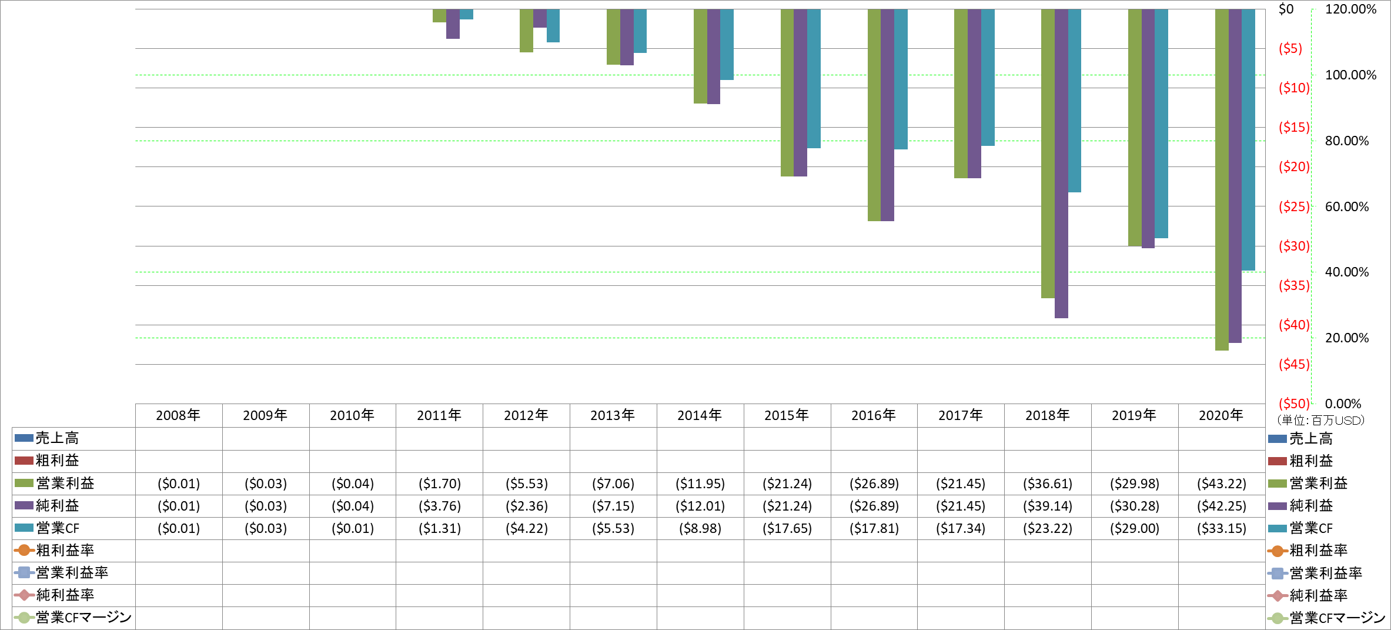The width and height of the screenshot is (1391, 630).
Task: Click the right-side 営業CF legend entry
Action: click(x=1300, y=528)
